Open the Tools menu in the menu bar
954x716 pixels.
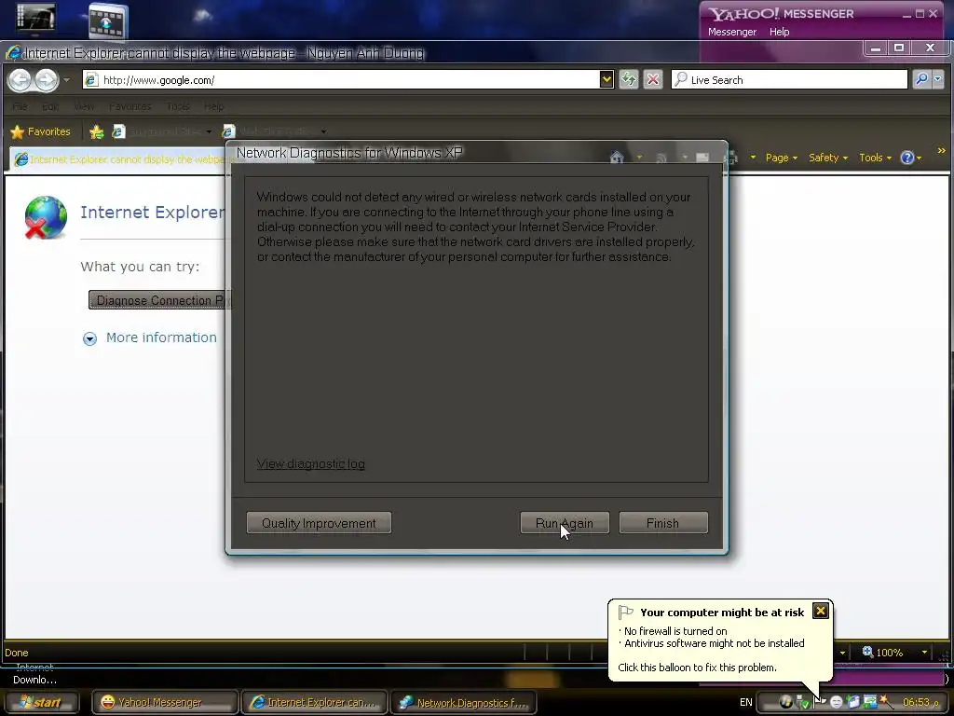pyautogui.click(x=178, y=106)
